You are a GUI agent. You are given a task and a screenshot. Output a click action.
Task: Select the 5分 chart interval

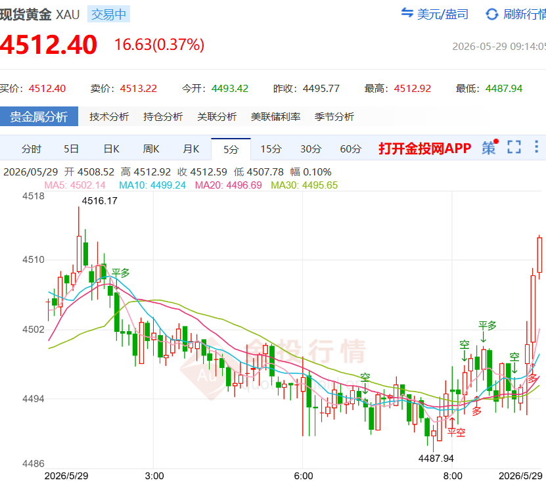[231, 149]
